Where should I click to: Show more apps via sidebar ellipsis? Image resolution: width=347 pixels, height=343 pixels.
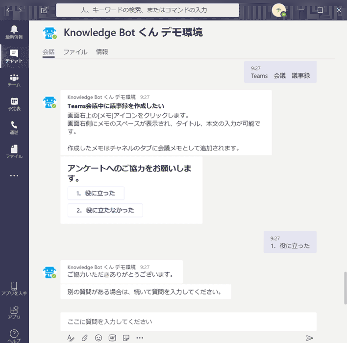point(14,176)
